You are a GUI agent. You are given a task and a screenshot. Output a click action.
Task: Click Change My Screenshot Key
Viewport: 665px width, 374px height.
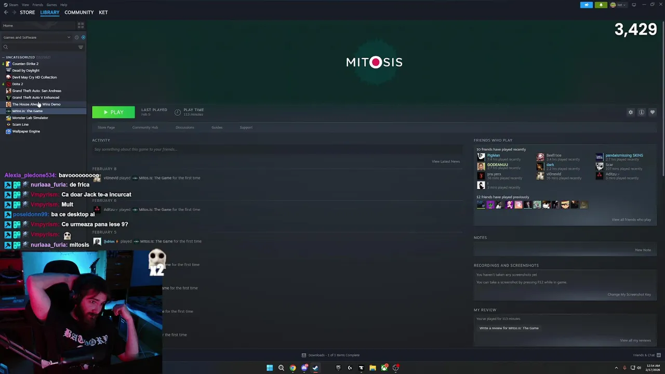pos(629,295)
